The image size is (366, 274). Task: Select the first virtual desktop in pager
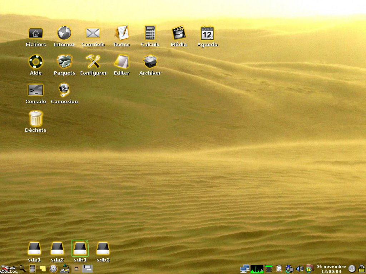pos(76,269)
